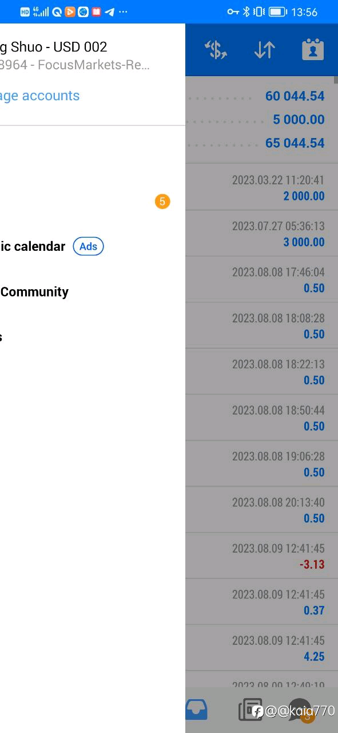Select the History inbox tab icon
The width and height of the screenshot is (338, 733).
point(196,711)
